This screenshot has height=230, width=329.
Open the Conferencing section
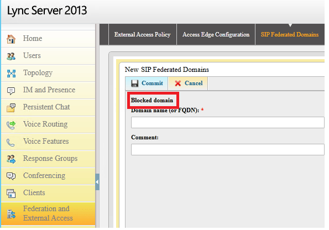tap(48, 176)
